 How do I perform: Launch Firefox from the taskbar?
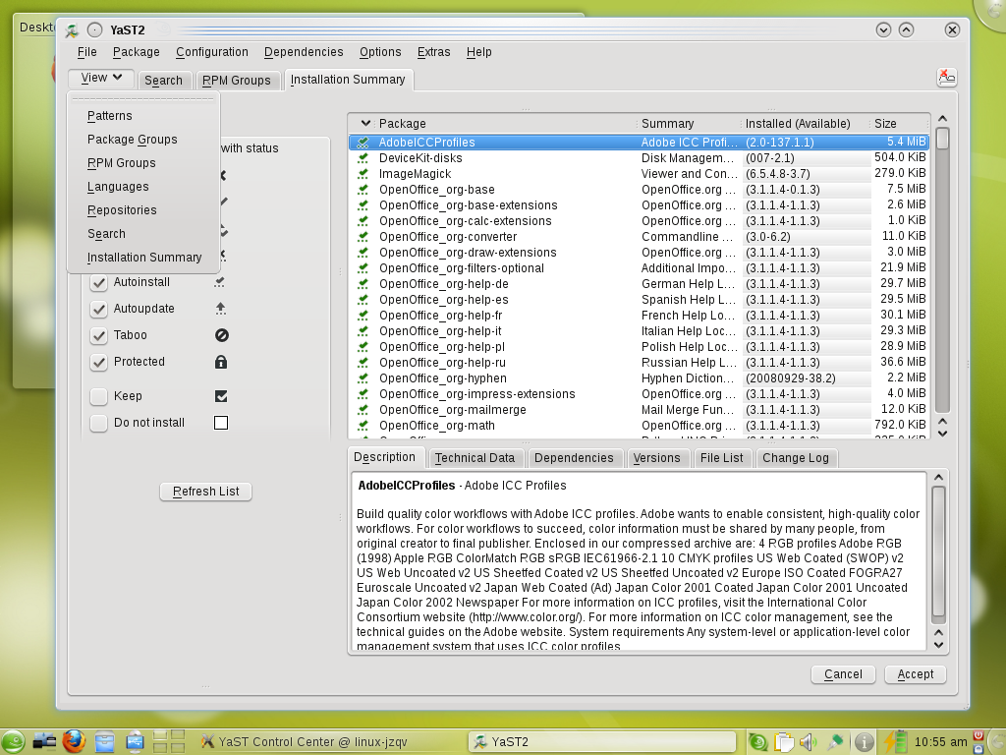[74, 741]
